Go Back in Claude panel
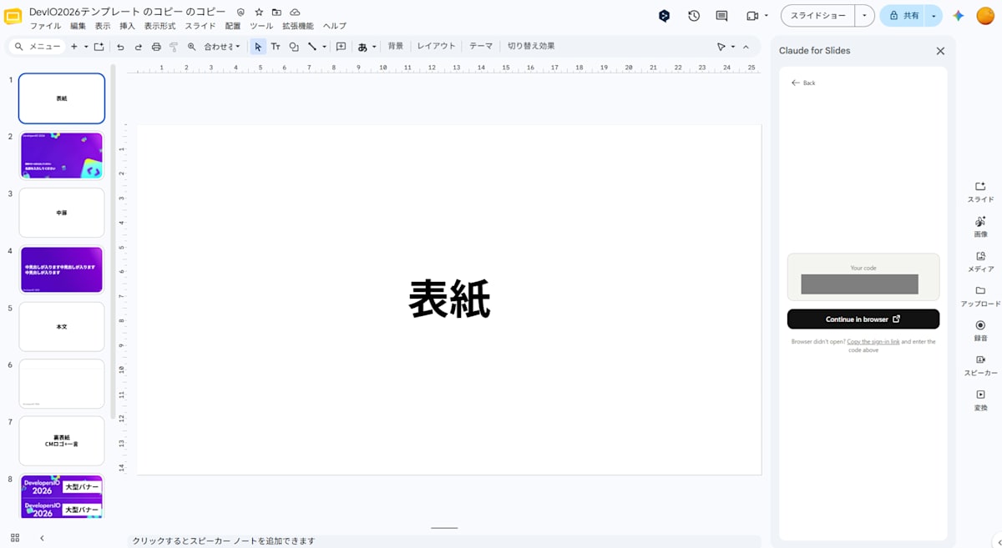1002x548 pixels. (803, 83)
